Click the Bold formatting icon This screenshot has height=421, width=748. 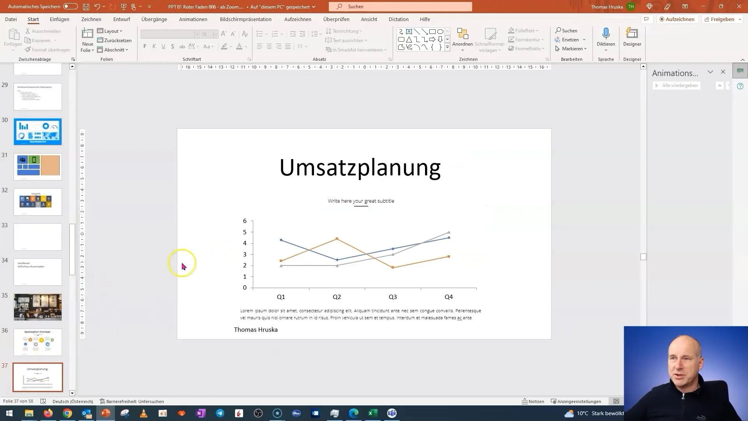point(145,46)
